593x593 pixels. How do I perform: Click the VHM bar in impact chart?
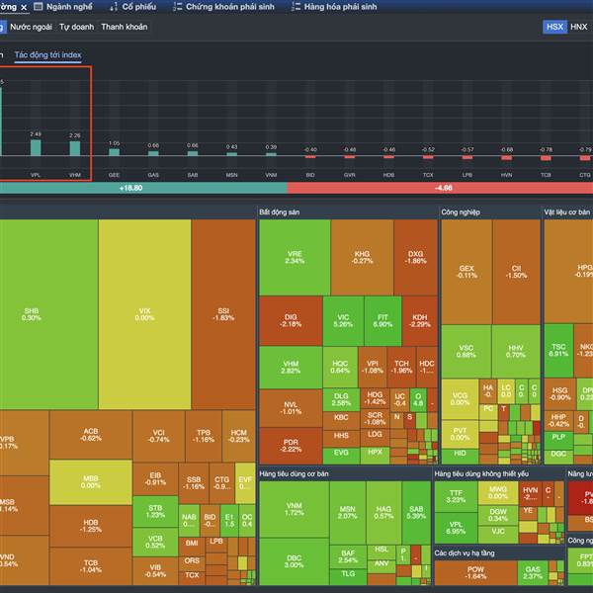pyautogui.click(x=75, y=148)
